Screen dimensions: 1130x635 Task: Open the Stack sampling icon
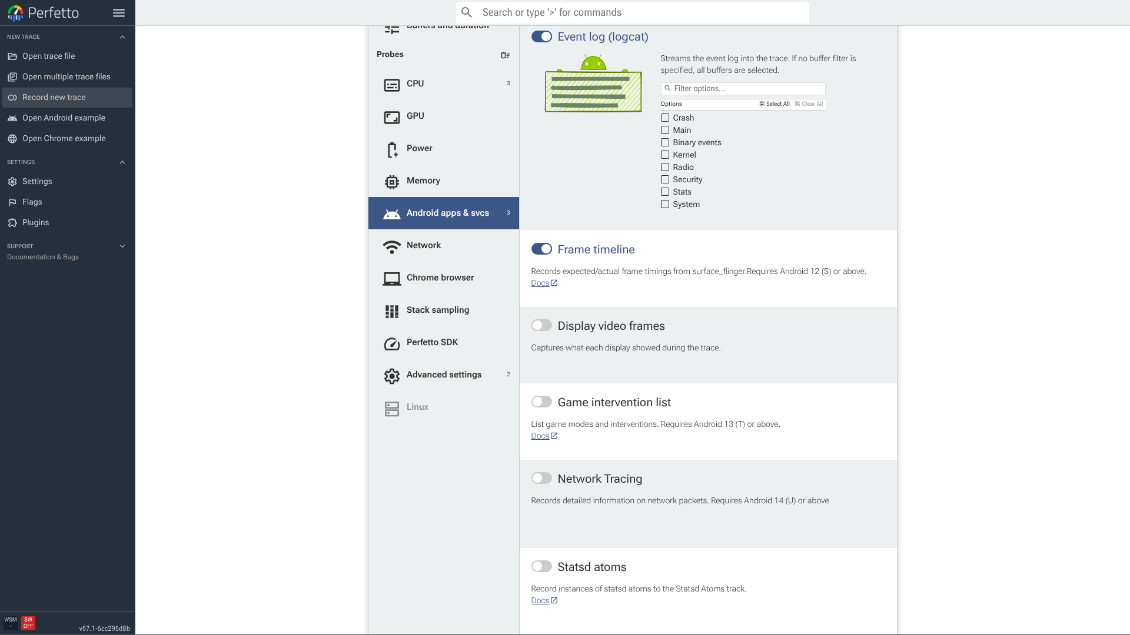pyautogui.click(x=392, y=312)
